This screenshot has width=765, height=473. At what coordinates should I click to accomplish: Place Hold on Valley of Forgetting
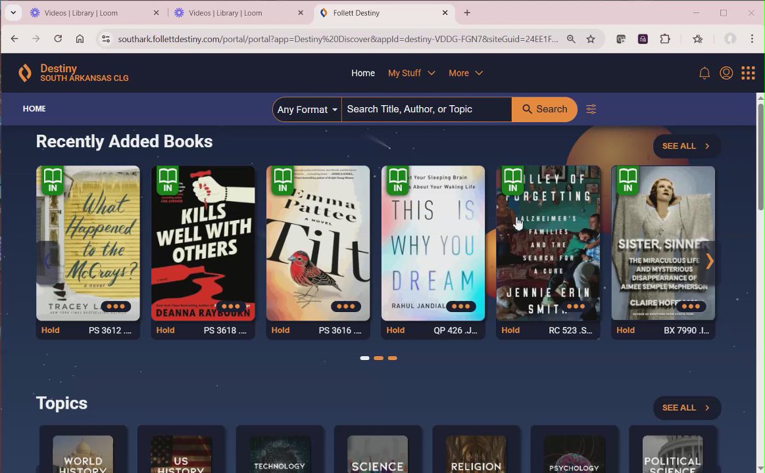tap(510, 330)
